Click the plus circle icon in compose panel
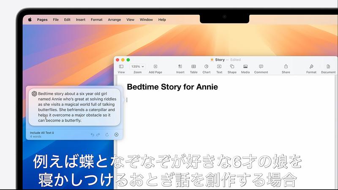Image resolution: width=338 pixels, height=190 pixels. pos(117,135)
